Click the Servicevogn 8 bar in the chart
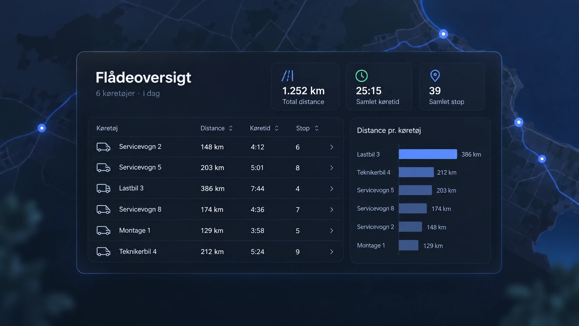The height and width of the screenshot is (326, 579). pos(413,209)
